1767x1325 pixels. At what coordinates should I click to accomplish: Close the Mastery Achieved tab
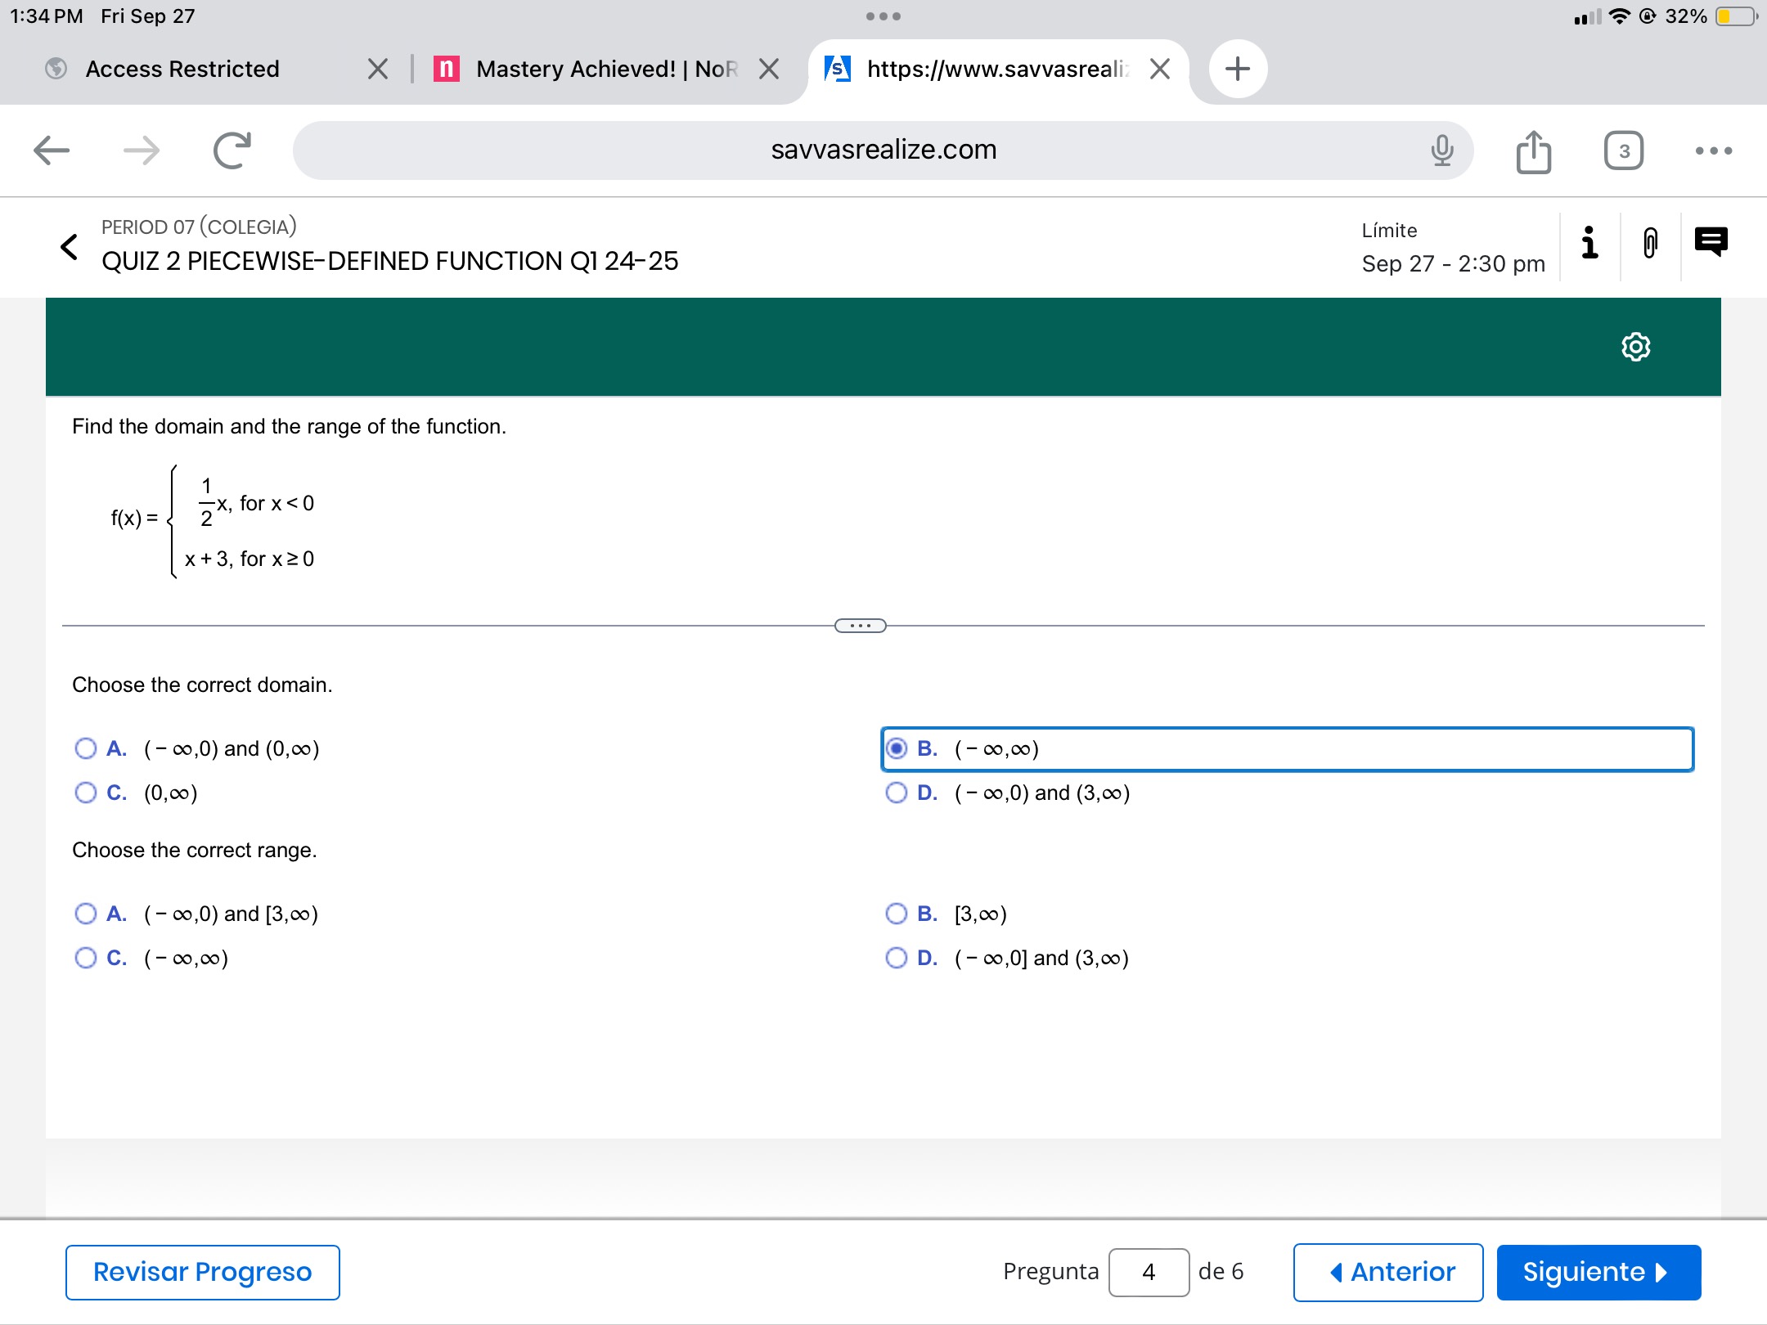[x=768, y=69]
